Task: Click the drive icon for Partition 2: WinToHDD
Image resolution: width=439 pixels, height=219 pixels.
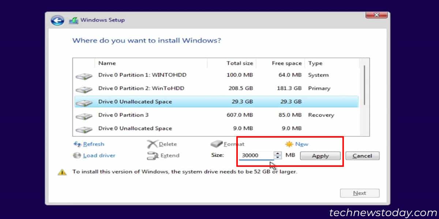Action: pos(84,89)
